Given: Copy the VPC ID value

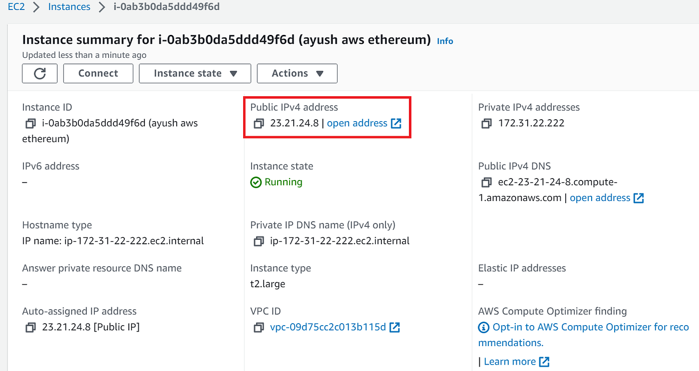Looking at the screenshot, I should click(259, 327).
